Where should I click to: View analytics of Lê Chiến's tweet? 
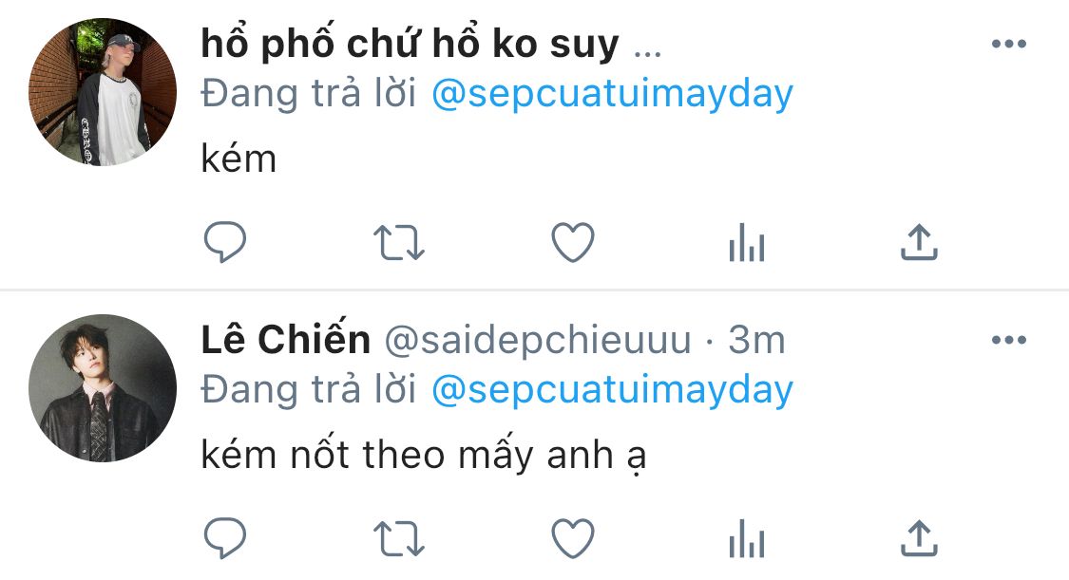click(x=747, y=538)
